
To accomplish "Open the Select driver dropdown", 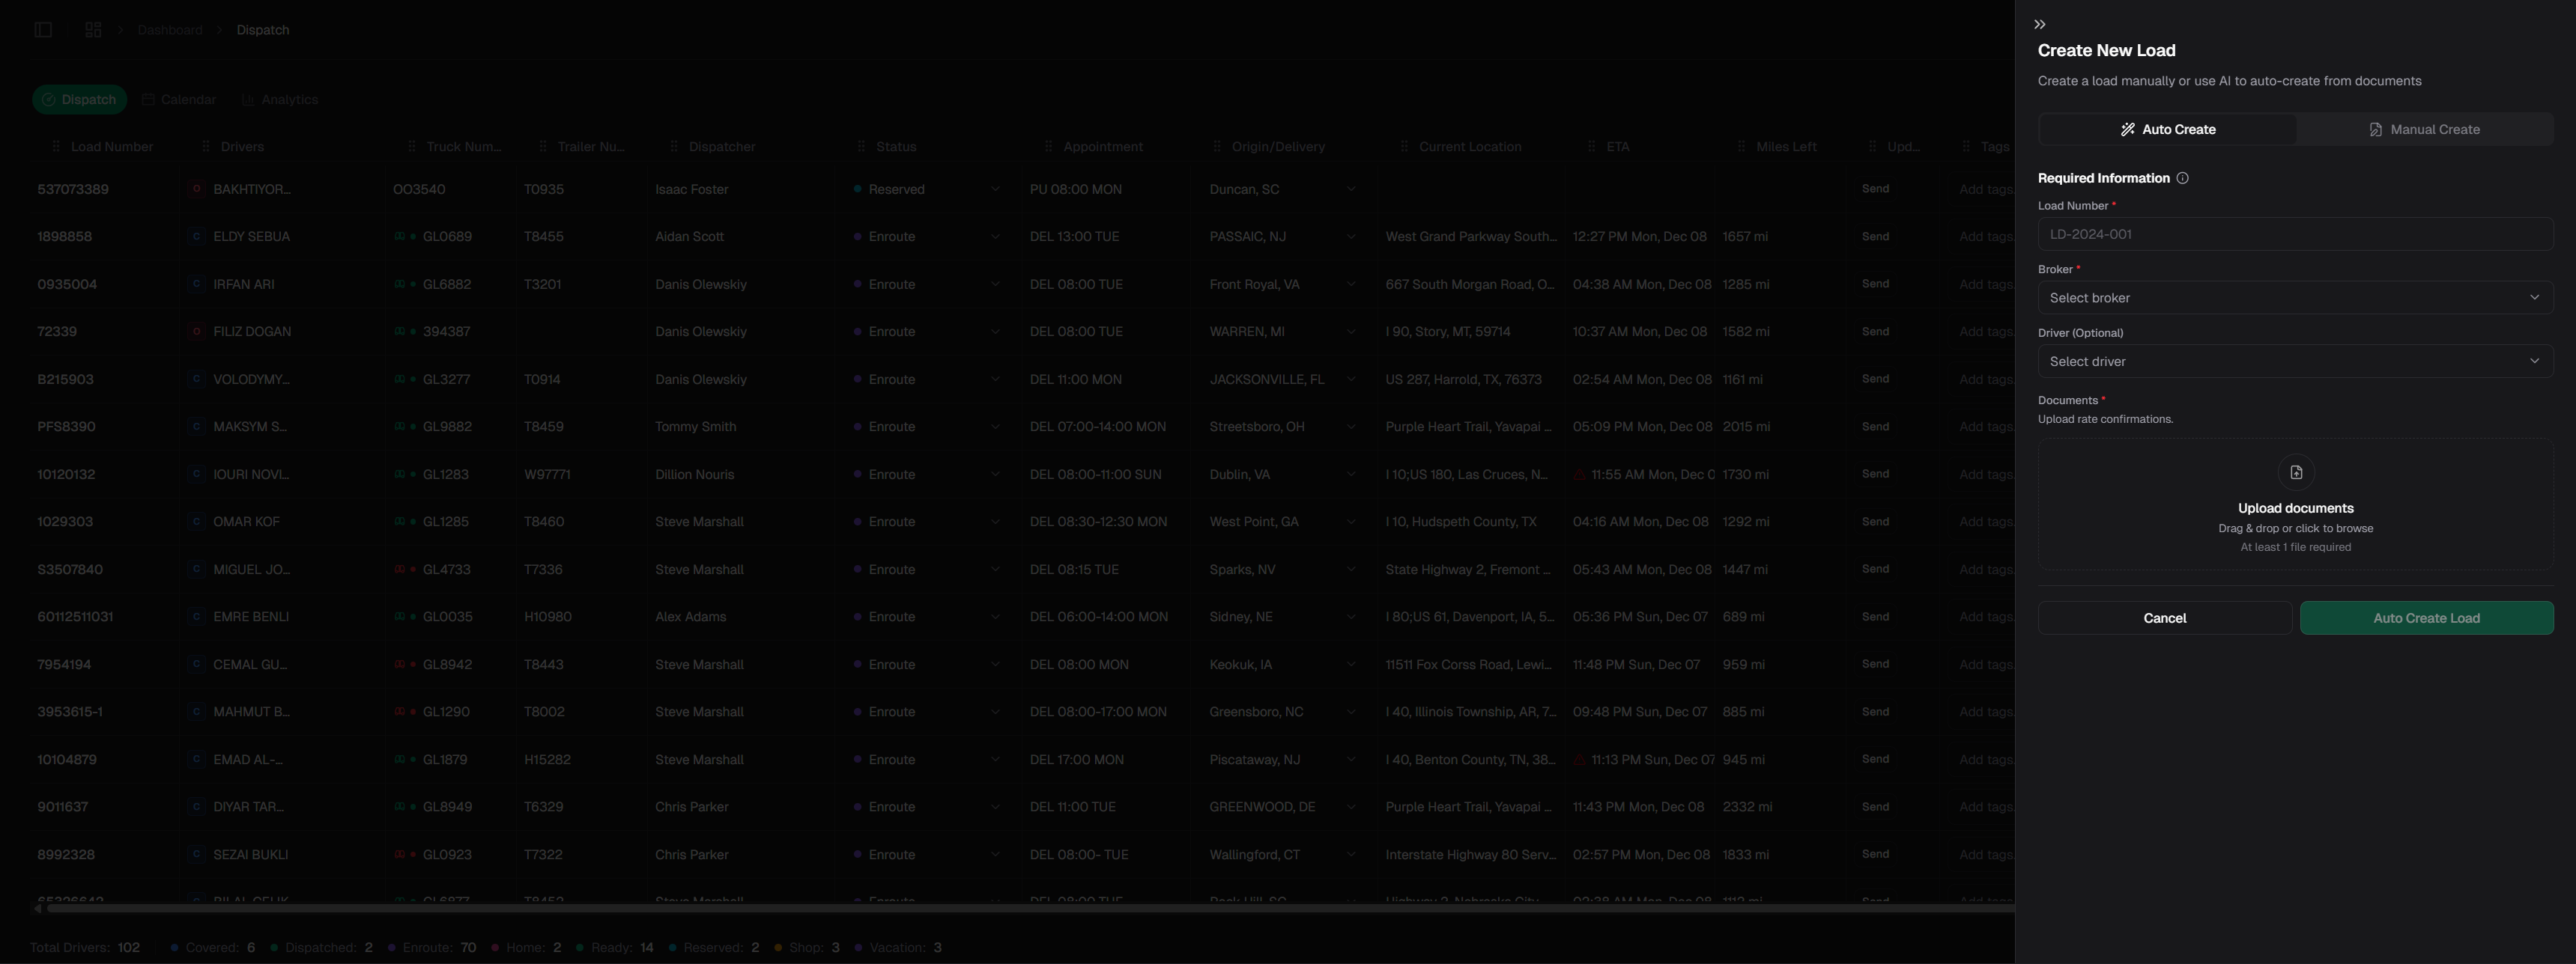I will pyautogui.click(x=2295, y=361).
